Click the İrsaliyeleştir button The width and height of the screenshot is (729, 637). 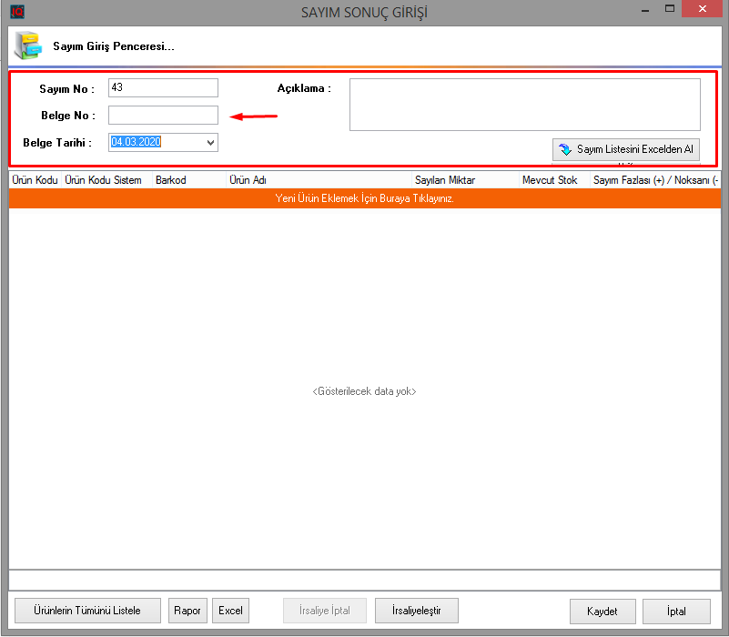[x=416, y=611]
